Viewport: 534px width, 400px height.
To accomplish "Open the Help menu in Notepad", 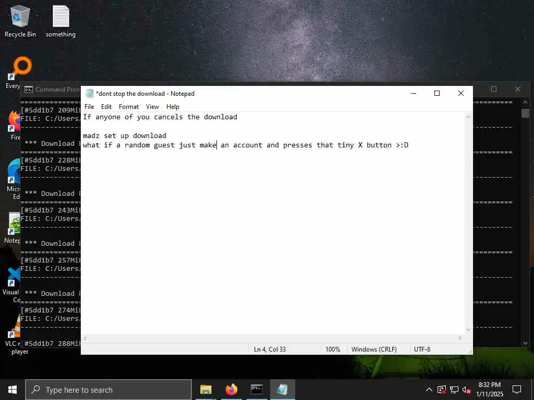I will click(x=173, y=107).
